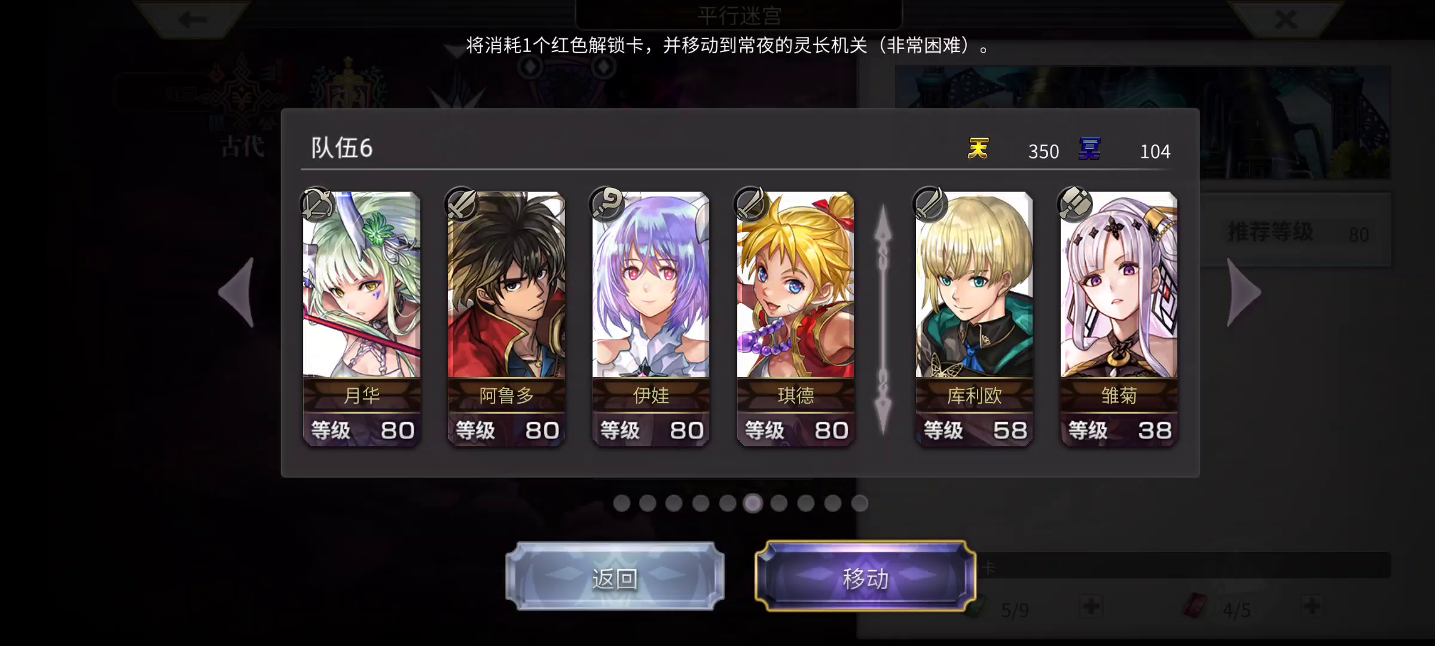
Task: Click the yellow 天 light points icon
Action: pyautogui.click(x=978, y=148)
